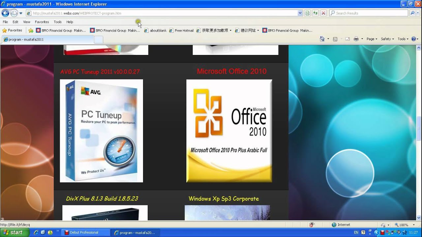Image resolution: width=422 pixels, height=237 pixels.
Task: Open the 100% zoom level control
Action: click(405, 225)
